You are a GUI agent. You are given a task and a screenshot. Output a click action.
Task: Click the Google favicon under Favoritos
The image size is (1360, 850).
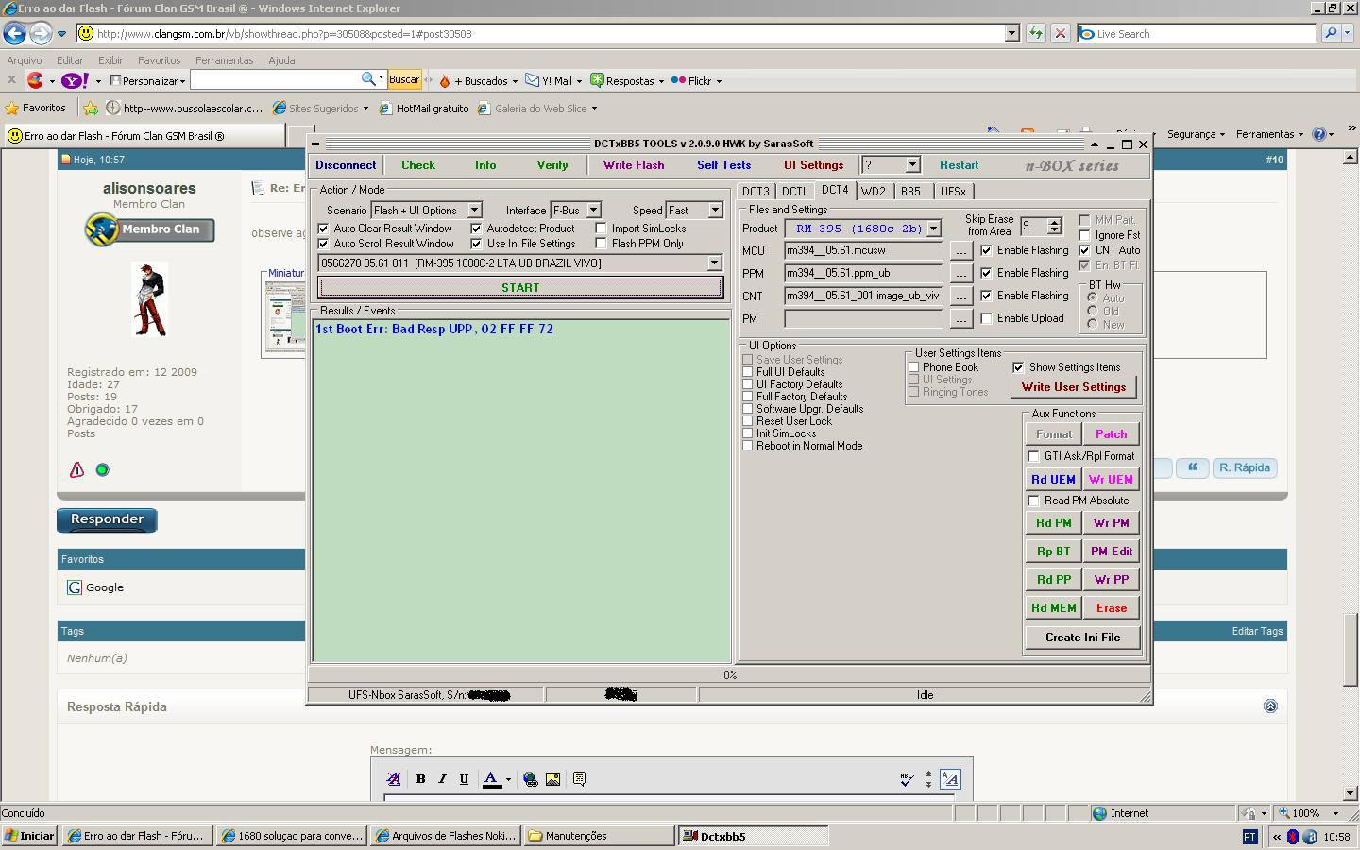75,587
